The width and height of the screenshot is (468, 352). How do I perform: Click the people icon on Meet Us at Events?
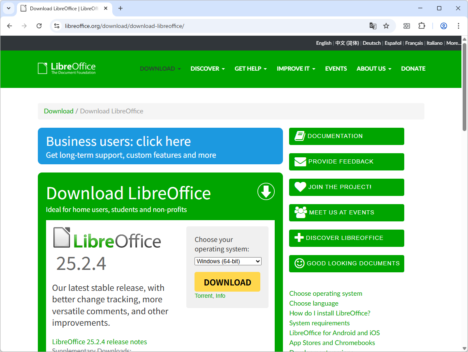point(299,212)
